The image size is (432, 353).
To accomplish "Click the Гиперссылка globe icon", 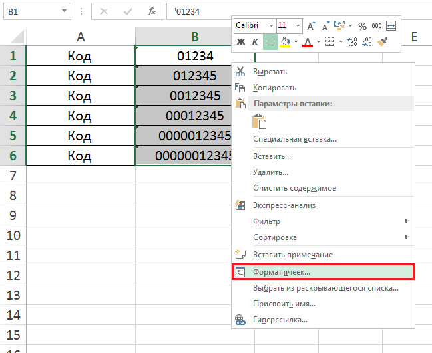I will pyautogui.click(x=240, y=320).
